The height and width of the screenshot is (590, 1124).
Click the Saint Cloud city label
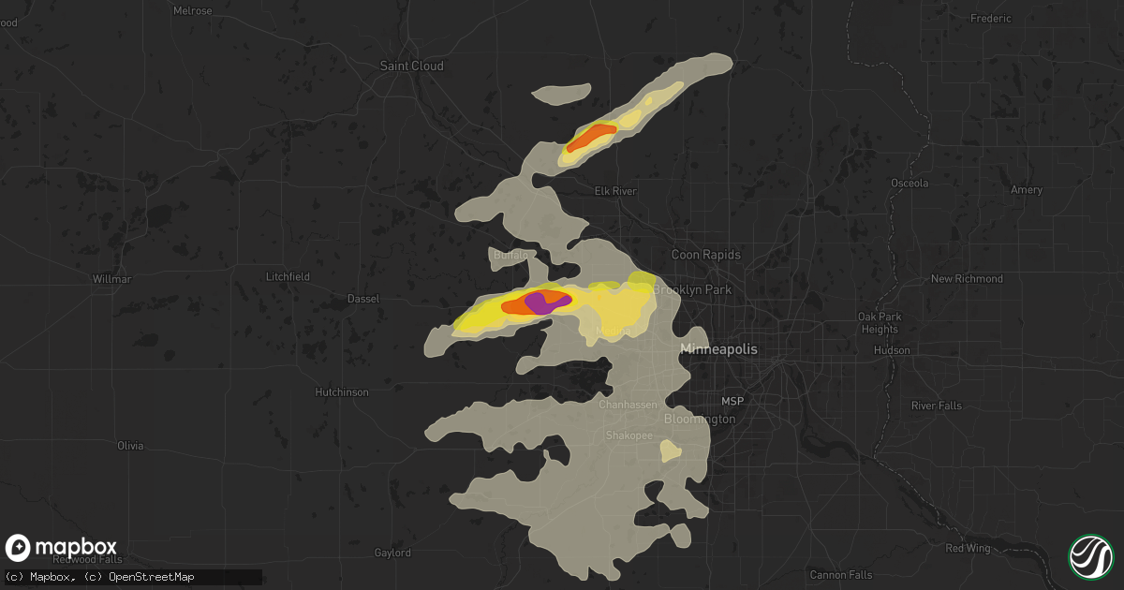[x=412, y=66]
